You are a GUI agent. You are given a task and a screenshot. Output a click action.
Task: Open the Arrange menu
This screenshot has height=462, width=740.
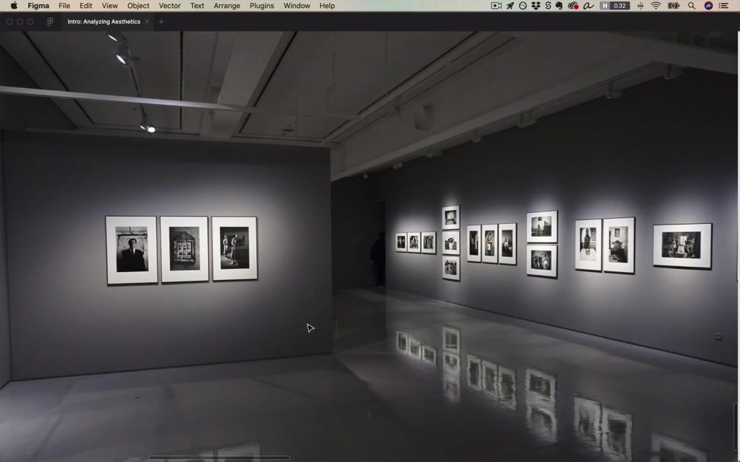pos(227,6)
